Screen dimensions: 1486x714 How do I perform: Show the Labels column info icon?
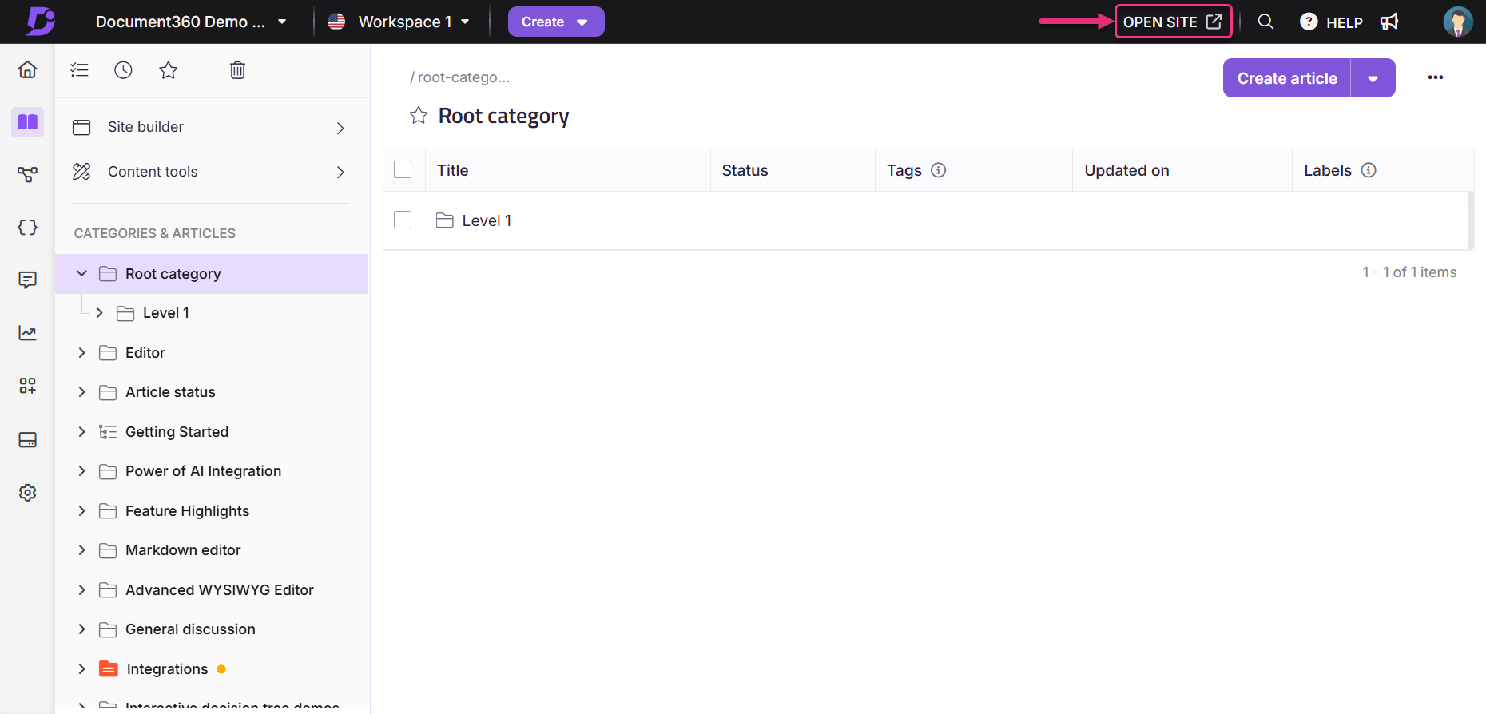(1369, 170)
